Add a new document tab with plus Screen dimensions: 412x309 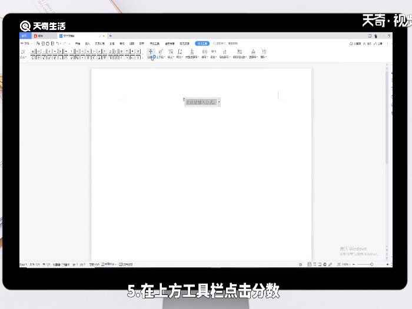[111, 36]
